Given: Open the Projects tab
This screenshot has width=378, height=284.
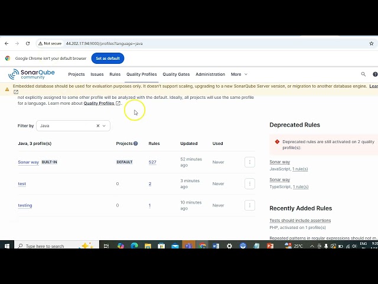Looking at the screenshot, I should click(76, 74).
